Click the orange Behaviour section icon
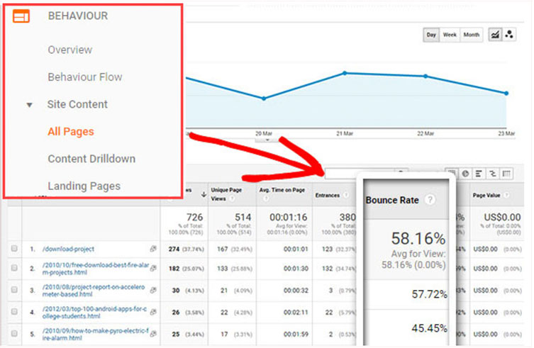Image resolution: width=534 pixels, height=348 pixels. [x=21, y=16]
